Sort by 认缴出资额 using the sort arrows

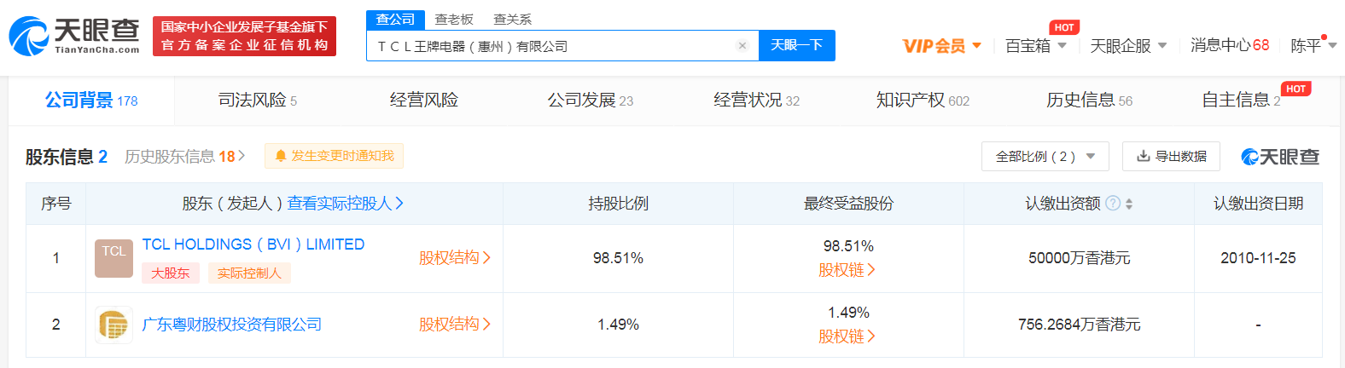[1129, 204]
